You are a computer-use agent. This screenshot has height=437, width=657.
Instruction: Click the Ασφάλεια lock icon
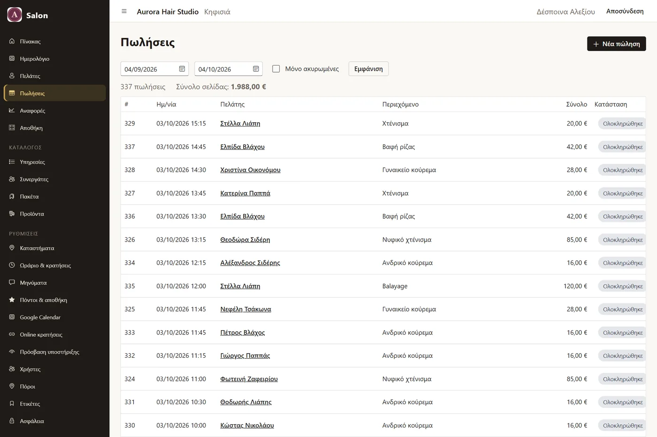pos(12,421)
